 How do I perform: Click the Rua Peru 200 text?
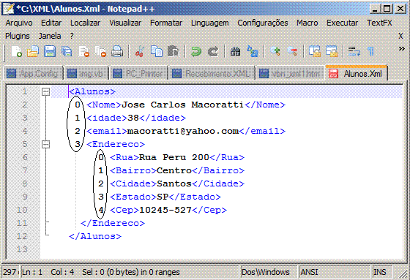(x=174, y=157)
